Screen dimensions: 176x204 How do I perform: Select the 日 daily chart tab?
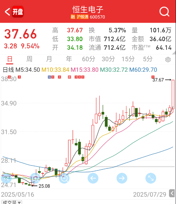pos(10,59)
